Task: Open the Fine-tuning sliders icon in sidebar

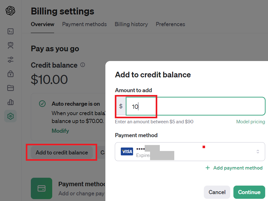Action: point(10,60)
